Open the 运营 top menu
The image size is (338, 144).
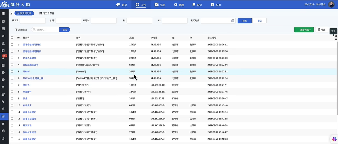point(160,4)
